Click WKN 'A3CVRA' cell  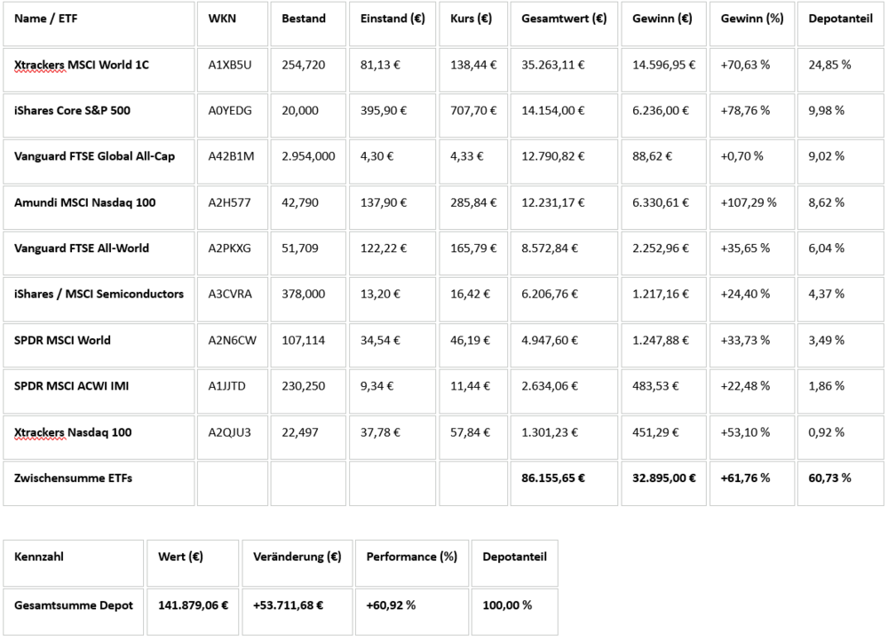232,300
